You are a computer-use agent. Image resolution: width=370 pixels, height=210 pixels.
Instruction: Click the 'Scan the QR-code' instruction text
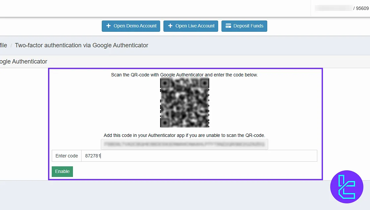pos(184,75)
